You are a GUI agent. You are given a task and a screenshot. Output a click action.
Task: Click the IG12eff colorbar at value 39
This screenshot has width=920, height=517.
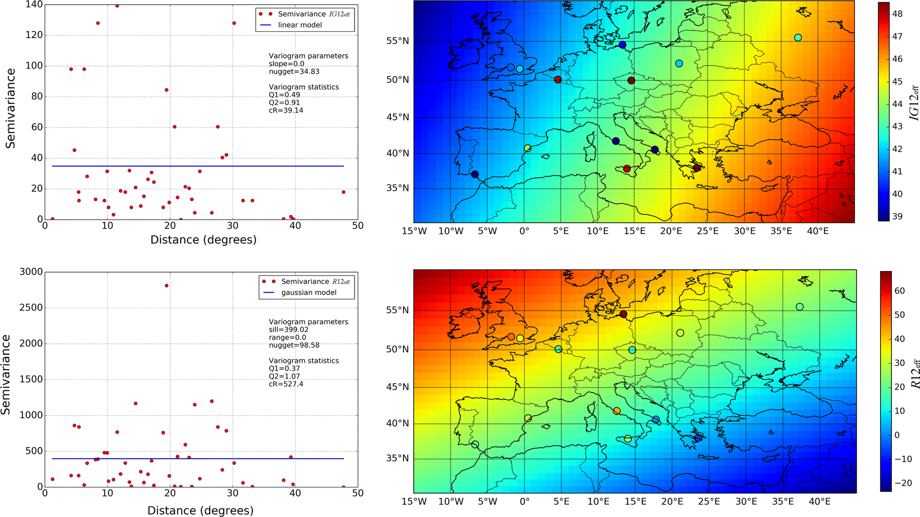point(883,216)
